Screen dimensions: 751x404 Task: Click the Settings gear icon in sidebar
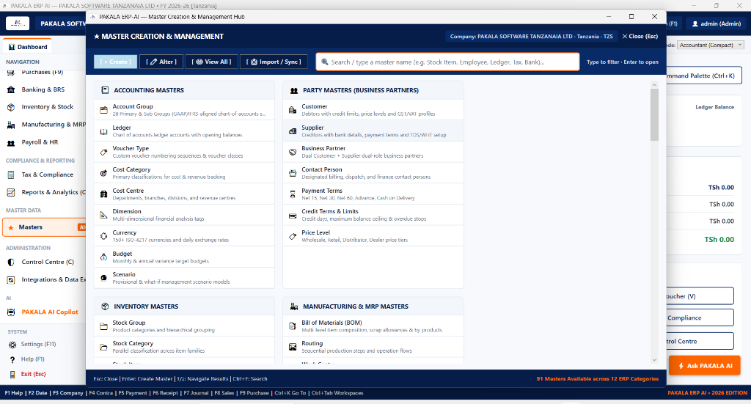pos(12,344)
